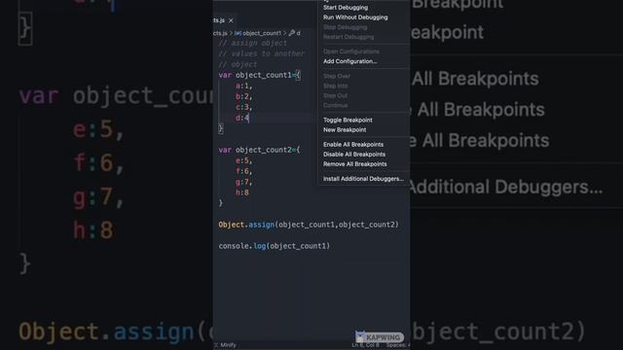Choose Enable All Breakpoints
Screen dimensions: 623x350
point(353,145)
